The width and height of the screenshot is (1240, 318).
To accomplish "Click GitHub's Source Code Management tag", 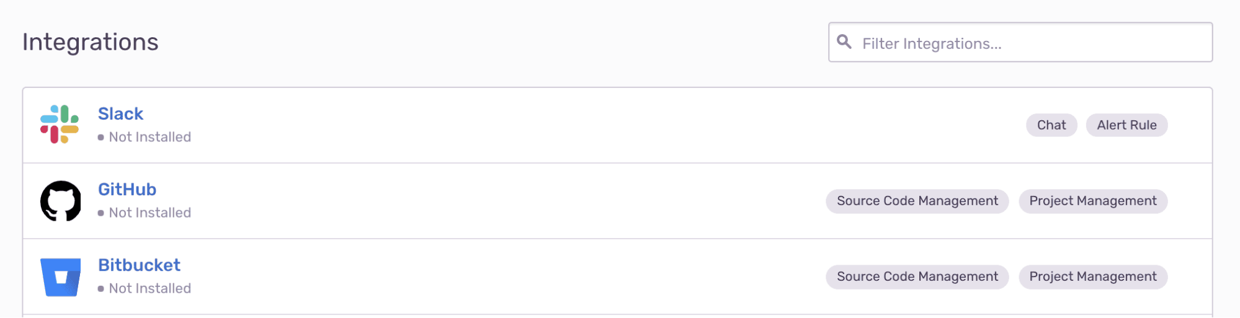I will [x=917, y=201].
